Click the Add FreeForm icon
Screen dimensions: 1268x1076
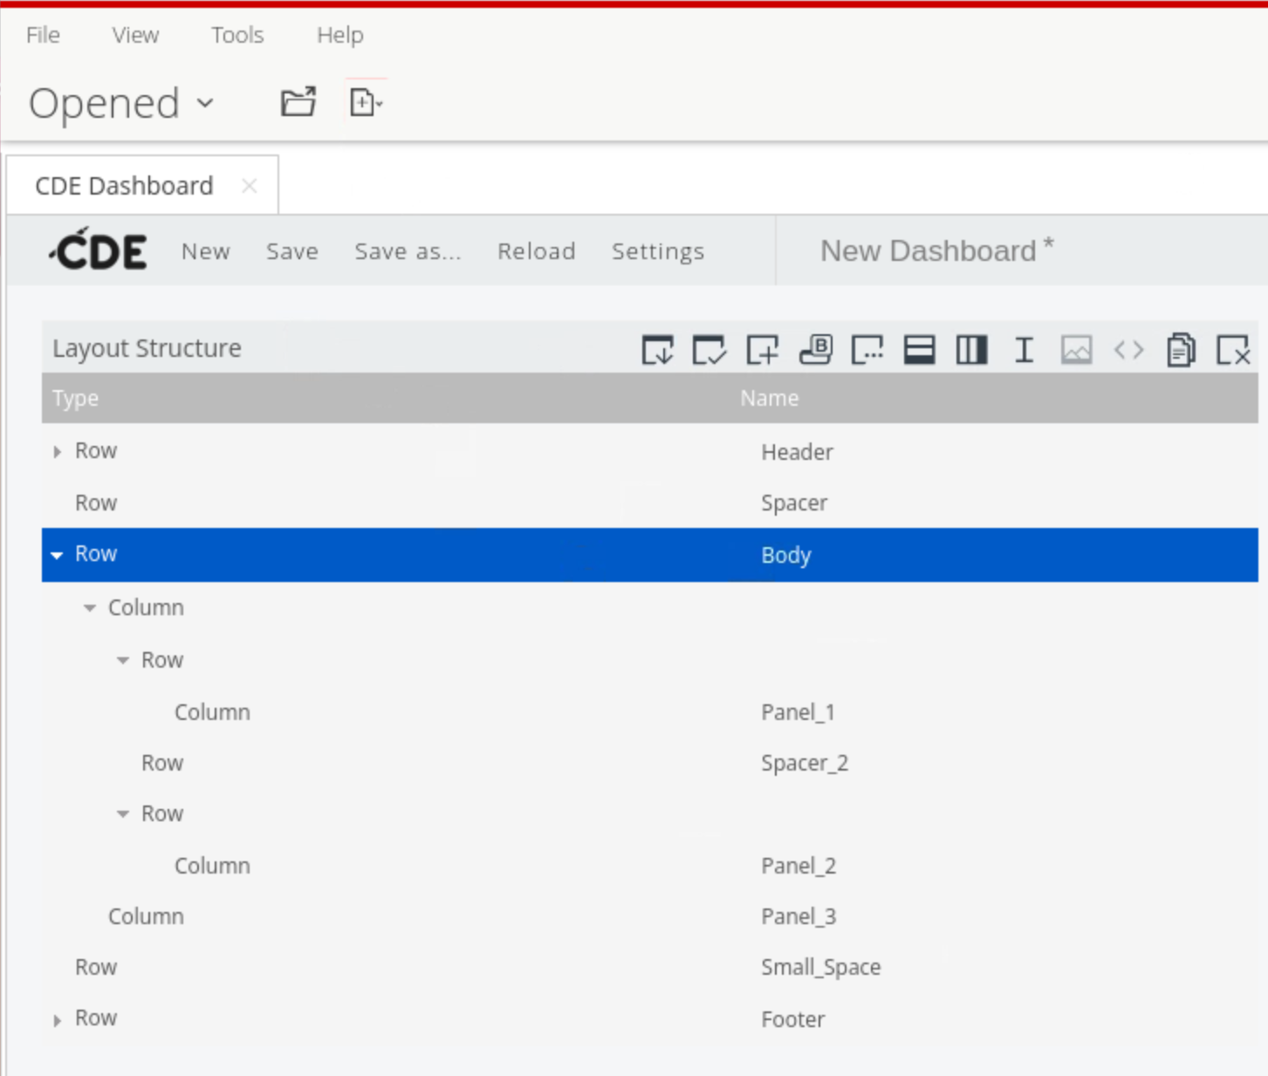click(867, 350)
